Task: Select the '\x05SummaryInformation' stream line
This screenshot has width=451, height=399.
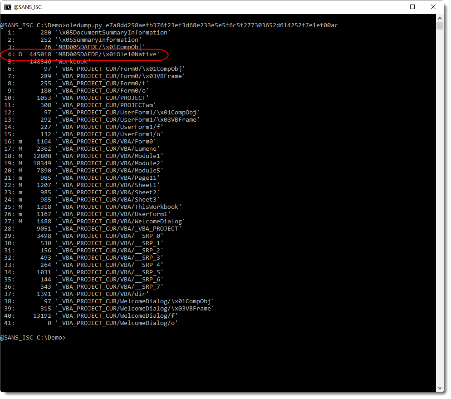Action: point(73,39)
